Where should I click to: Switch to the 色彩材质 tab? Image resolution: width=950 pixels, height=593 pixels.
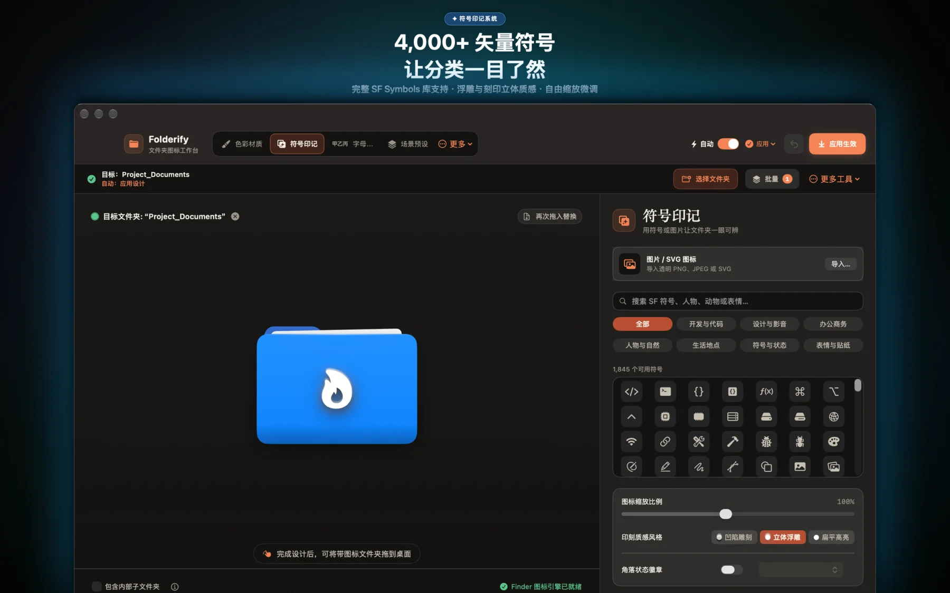pos(242,144)
